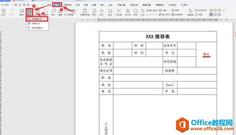Click the 照片 photo cell in table
The width and height of the screenshot is (236, 135).
206,54
